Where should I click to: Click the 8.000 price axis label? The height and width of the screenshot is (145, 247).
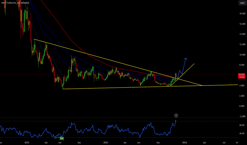click(x=242, y=65)
